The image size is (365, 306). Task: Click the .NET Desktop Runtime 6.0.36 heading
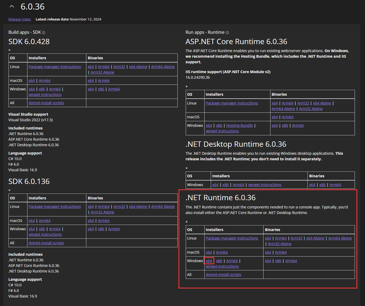coord(236,144)
